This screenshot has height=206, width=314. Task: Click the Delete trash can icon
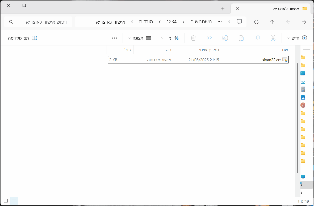coord(193,38)
